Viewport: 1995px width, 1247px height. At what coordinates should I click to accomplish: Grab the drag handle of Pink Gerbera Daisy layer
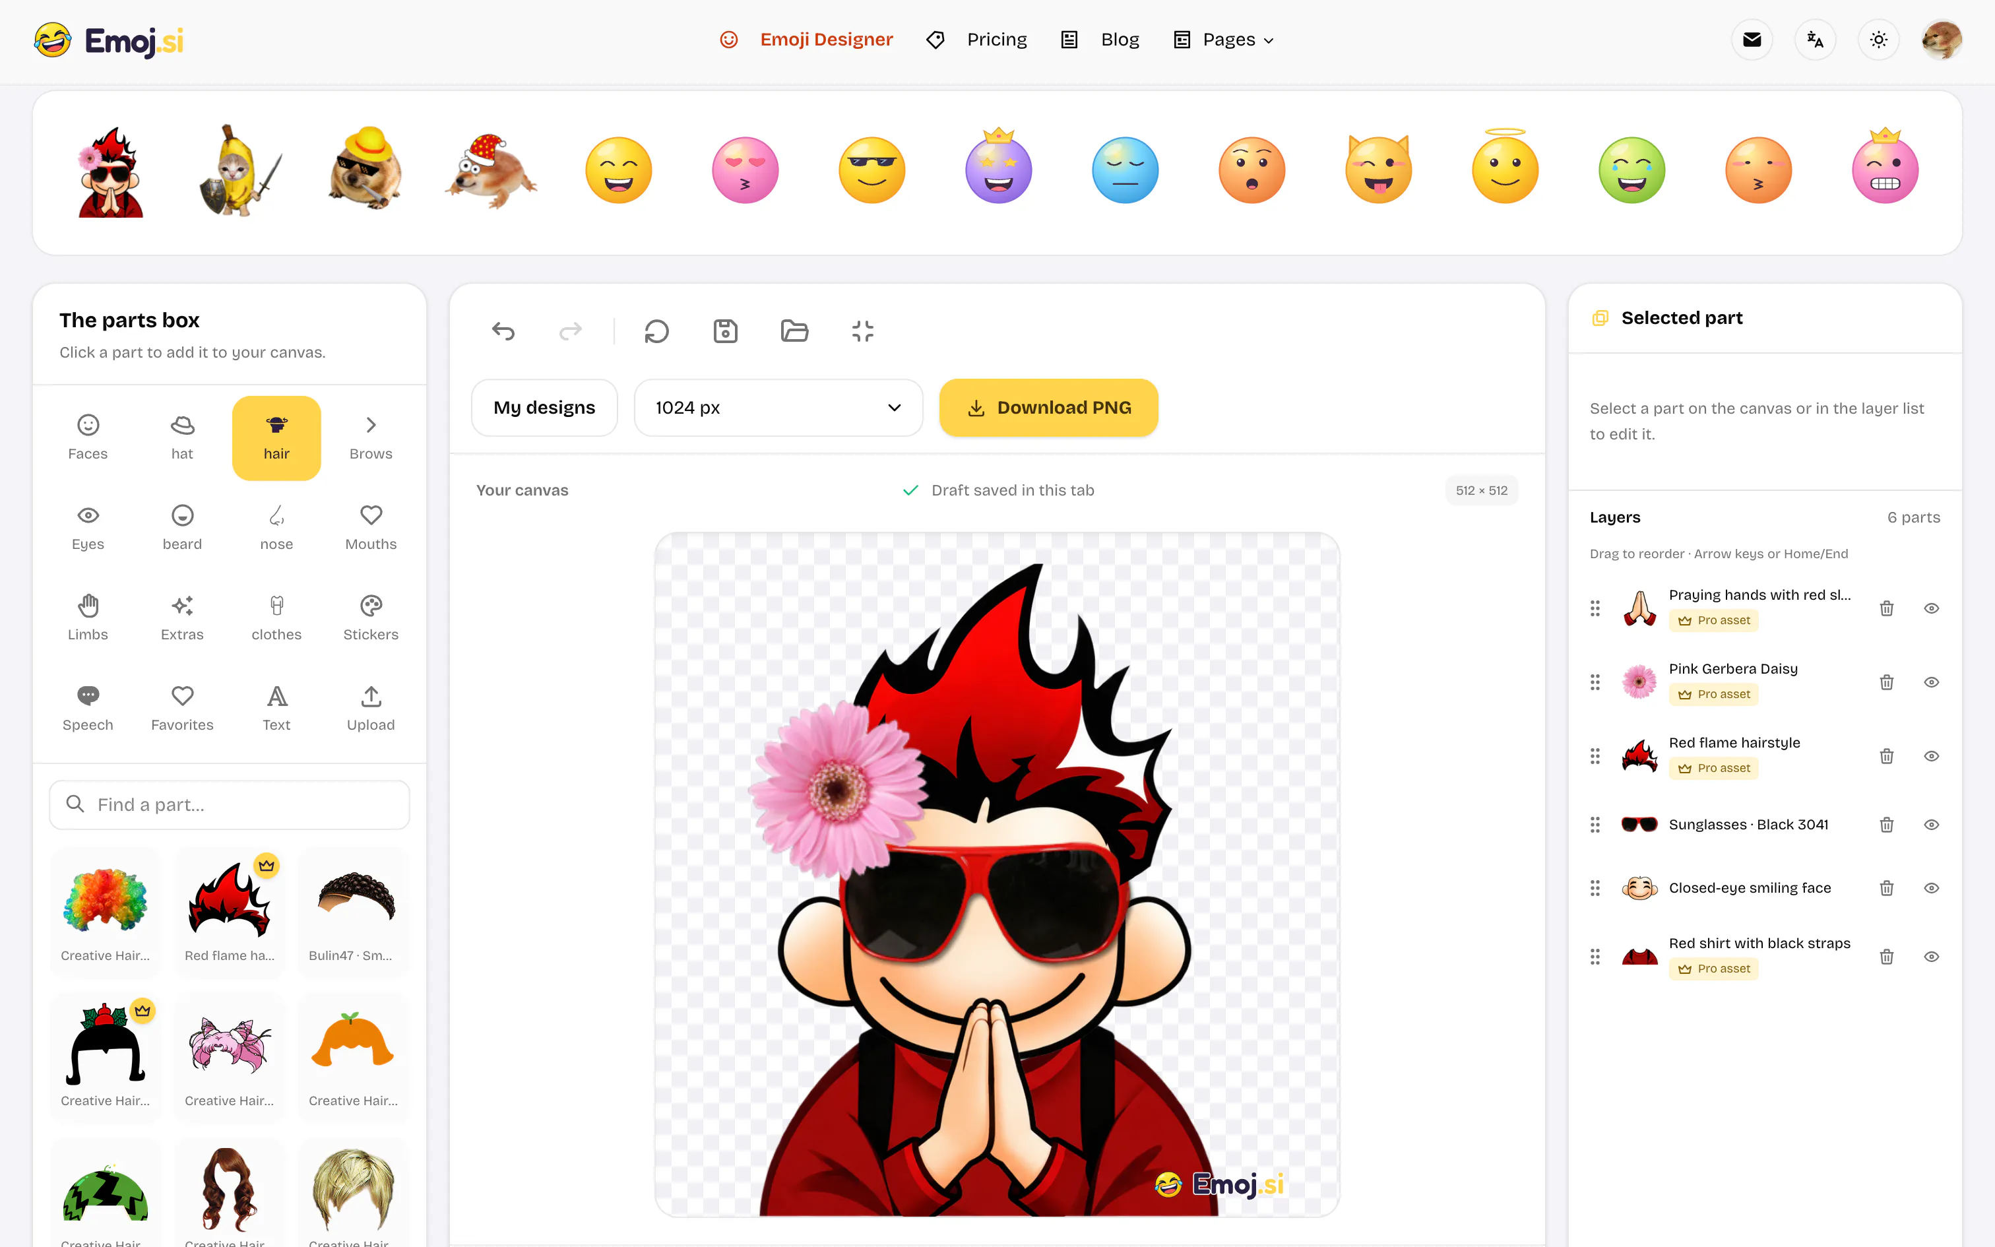1595,682
